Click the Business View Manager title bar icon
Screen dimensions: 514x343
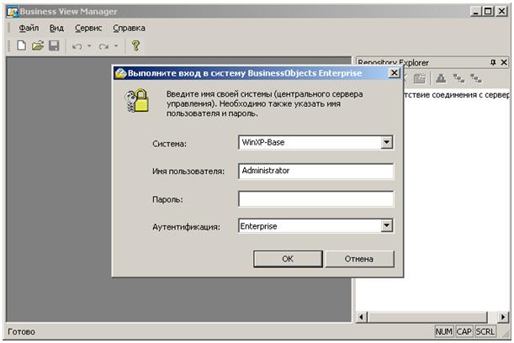[x=13, y=12]
